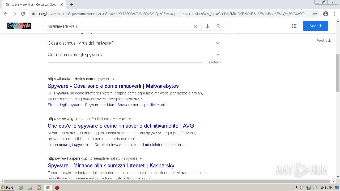Screen dimensions: 340x191
Task: Open the Chrome profile avatar menu
Action: click(326, 14)
